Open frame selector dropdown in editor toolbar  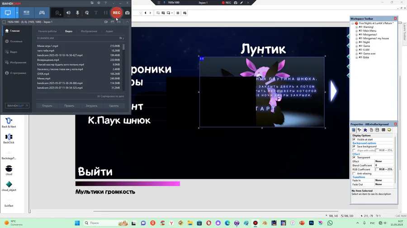point(141,13)
